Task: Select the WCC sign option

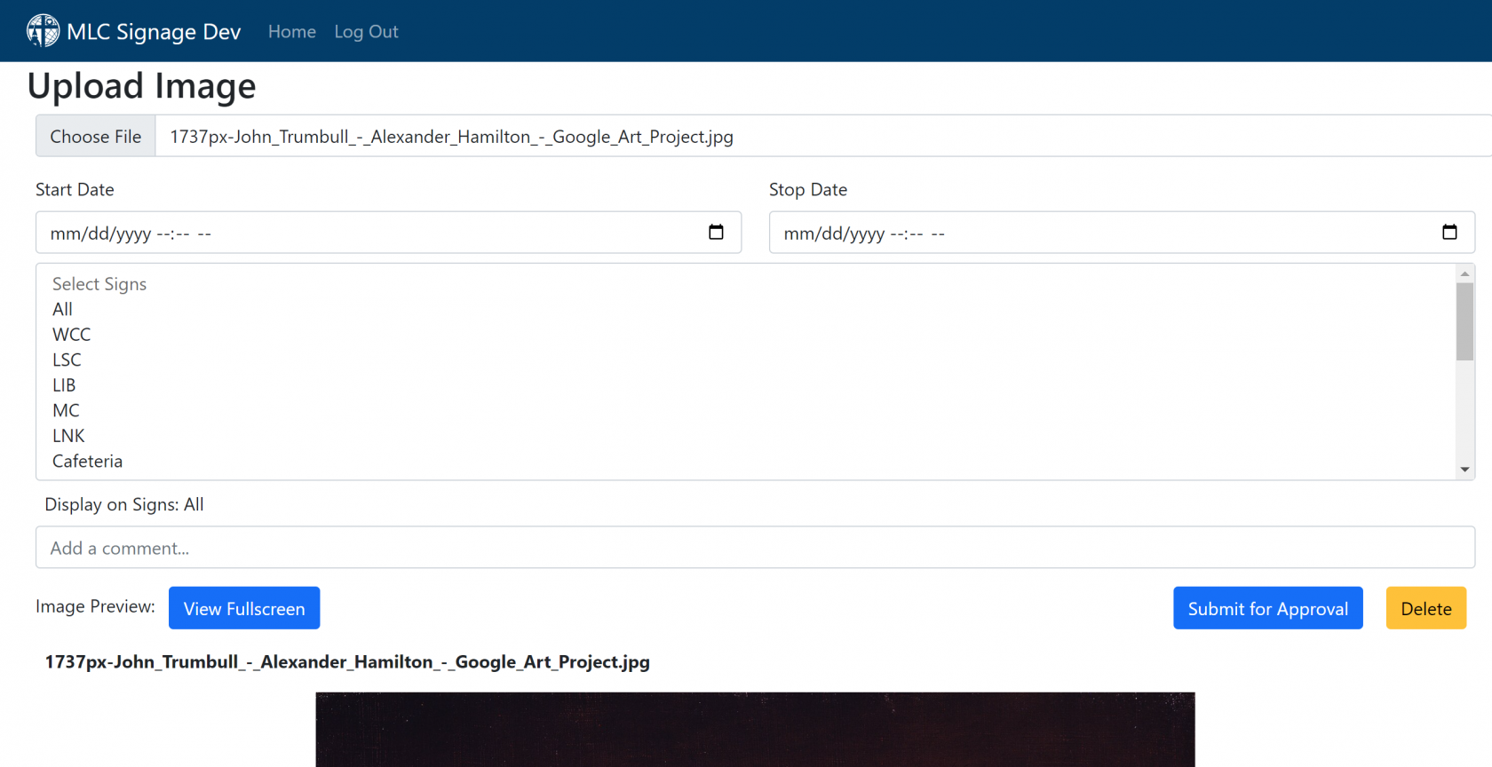Action: [746, 335]
